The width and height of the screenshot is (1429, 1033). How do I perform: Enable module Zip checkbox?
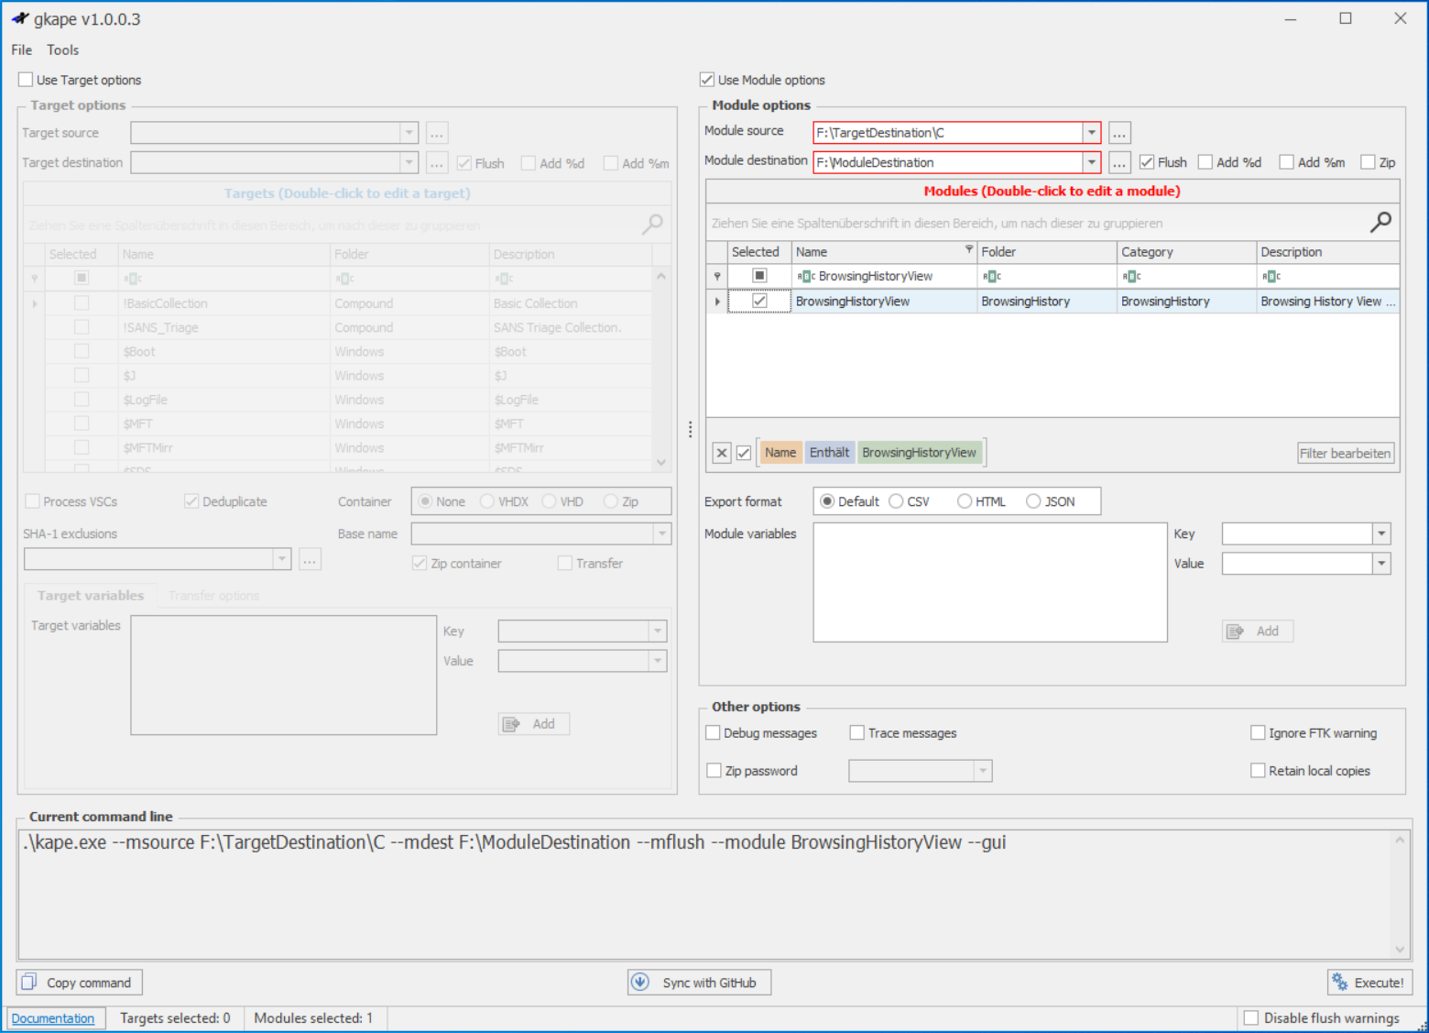(x=1369, y=162)
